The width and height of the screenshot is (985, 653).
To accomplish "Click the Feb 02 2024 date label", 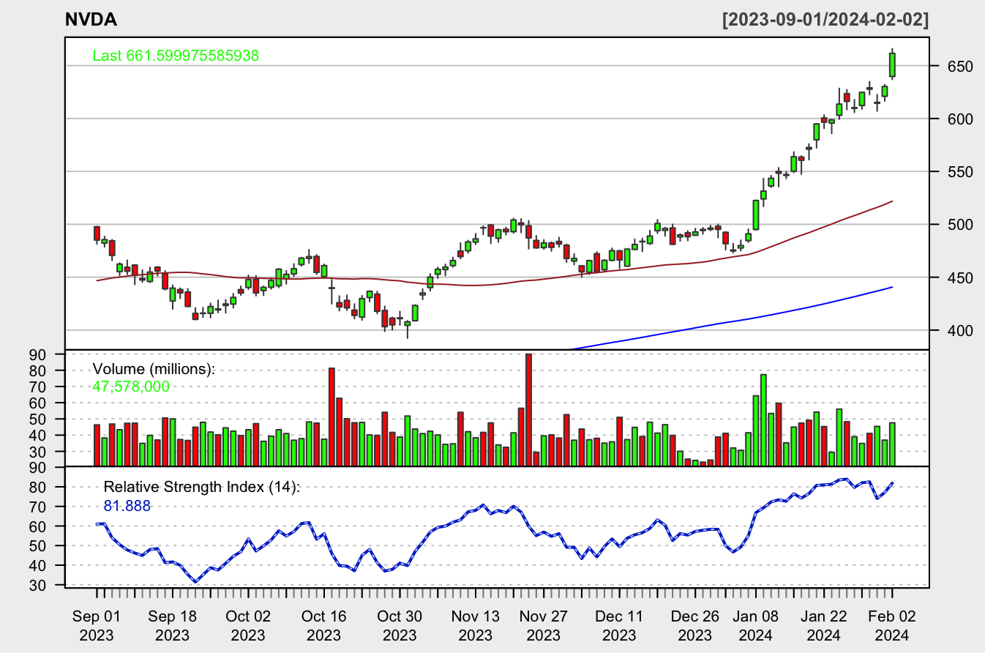I will (x=893, y=624).
